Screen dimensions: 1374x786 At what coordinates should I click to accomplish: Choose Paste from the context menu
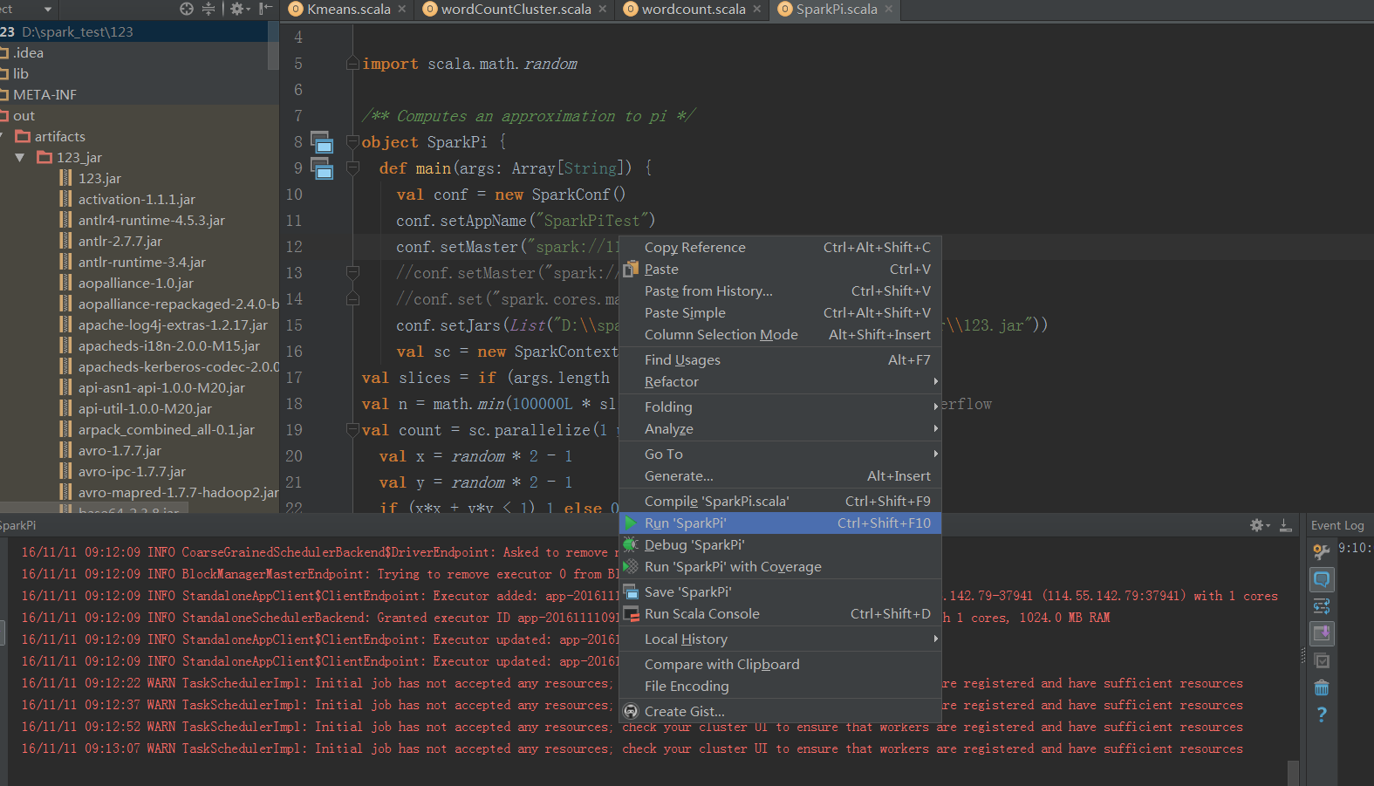pos(780,269)
